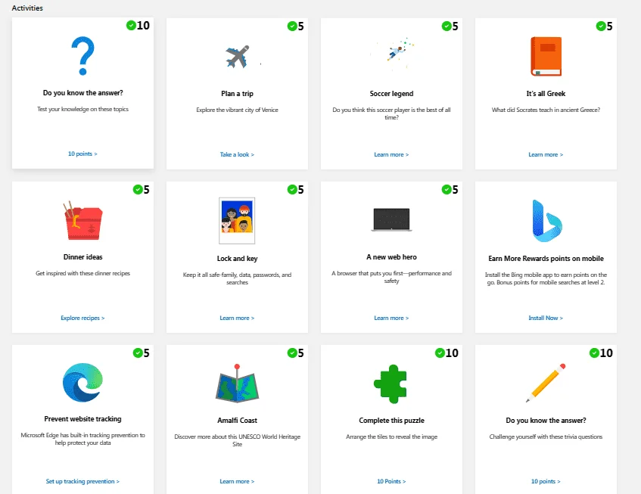The height and width of the screenshot is (494, 641).
Task: Click 'Learn more >' on It's all Greek card
Action: pyautogui.click(x=546, y=154)
